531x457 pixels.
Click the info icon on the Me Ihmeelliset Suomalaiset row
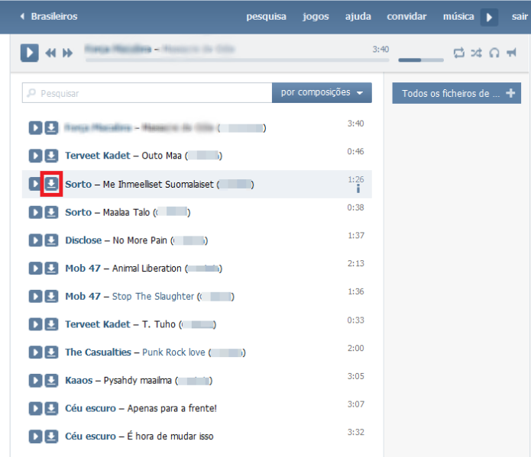click(x=358, y=188)
